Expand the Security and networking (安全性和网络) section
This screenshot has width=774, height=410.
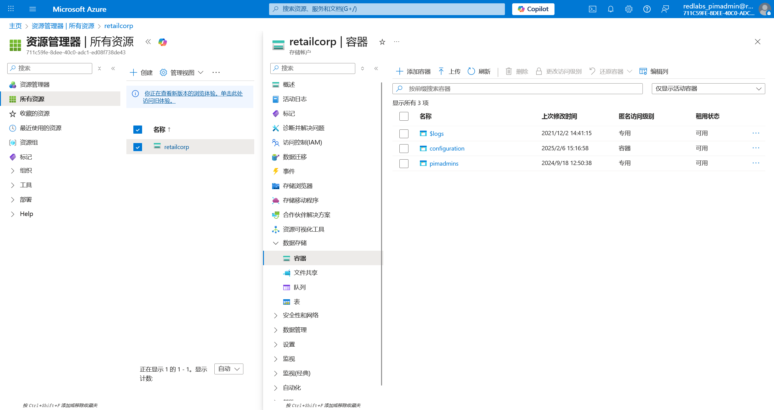pyautogui.click(x=300, y=315)
